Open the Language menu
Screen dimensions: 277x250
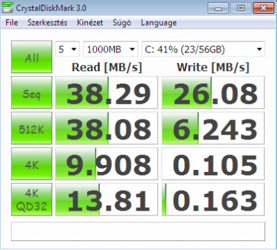point(159,23)
